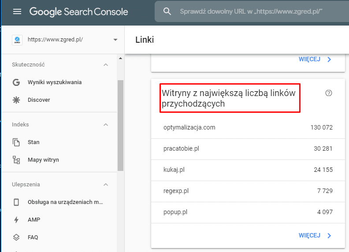Screen dimensions: 349x252
Task: Click the 30 281 link count
Action: click(x=323, y=149)
